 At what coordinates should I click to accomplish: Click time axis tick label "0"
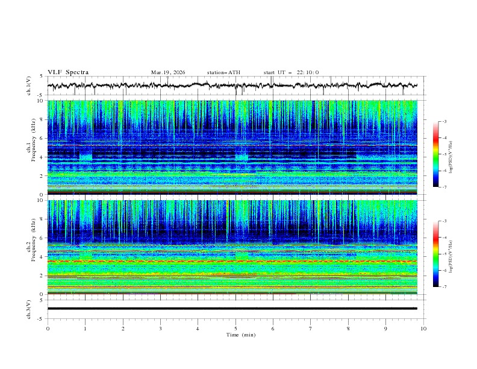click(48, 329)
